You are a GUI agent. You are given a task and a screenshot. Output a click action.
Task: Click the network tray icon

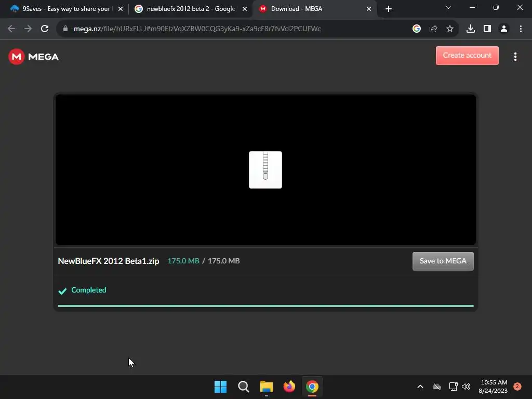453,387
